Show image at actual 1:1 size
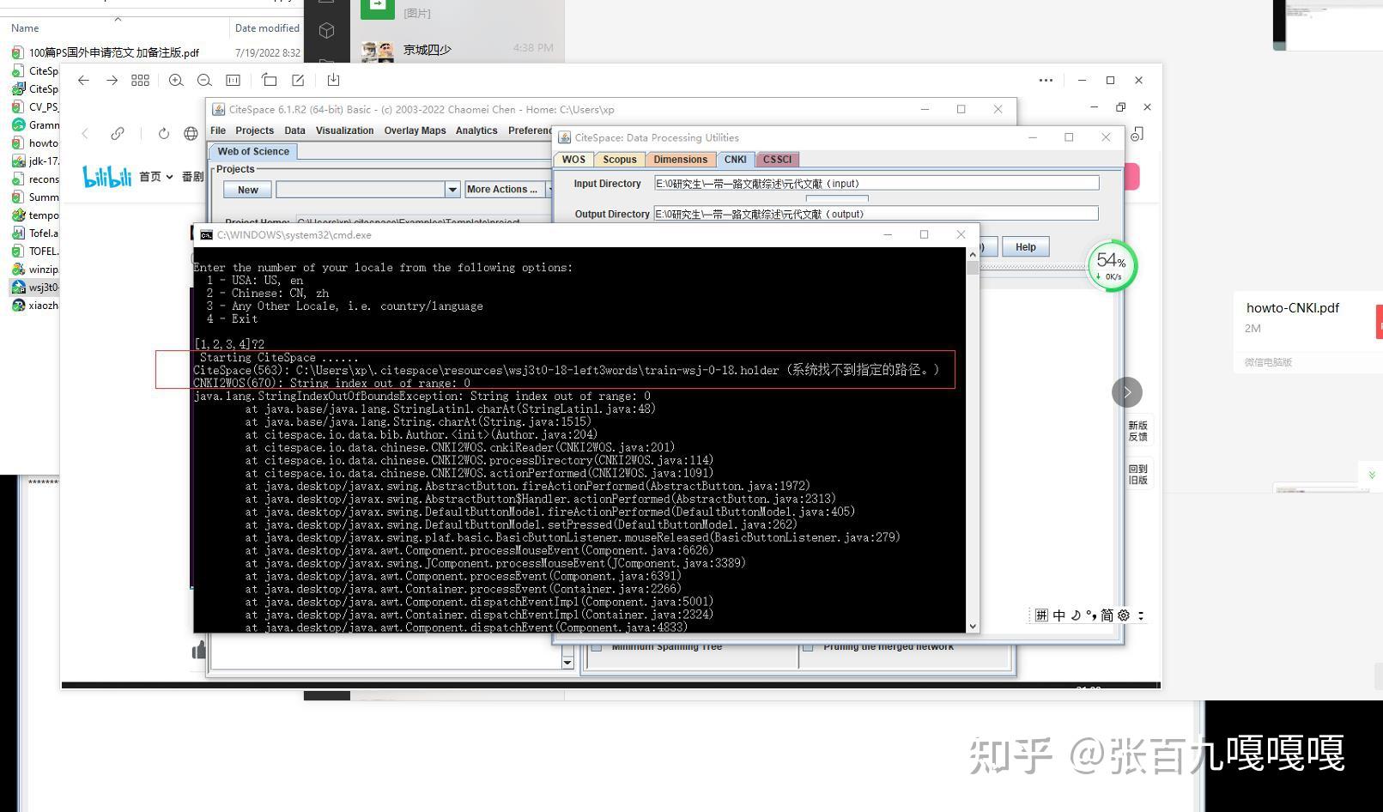Image resolution: width=1383 pixels, height=812 pixels. tap(233, 80)
